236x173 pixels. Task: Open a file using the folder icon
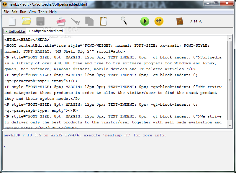pos(26,21)
